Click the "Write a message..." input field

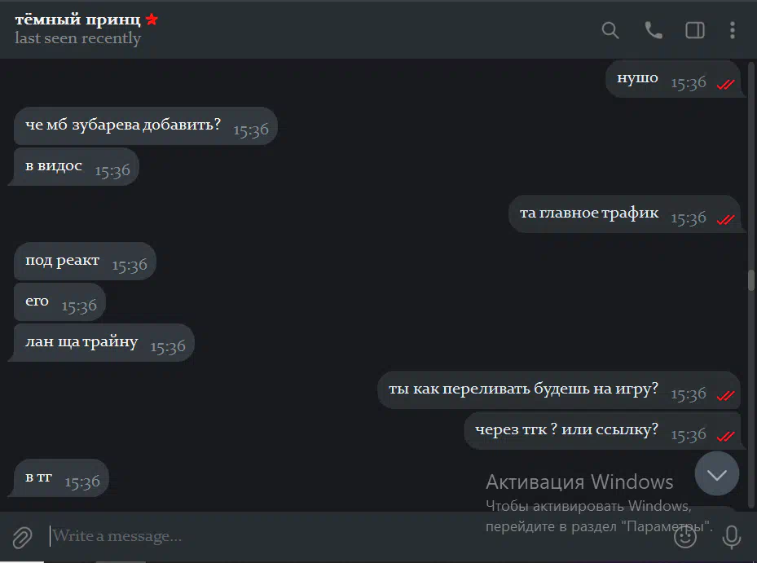click(x=357, y=536)
